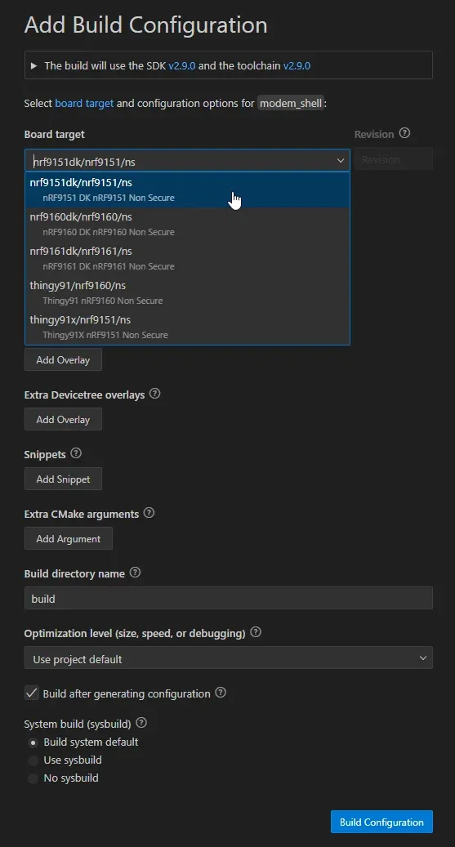Open help icon next to Revision
The image size is (455, 847).
[x=404, y=133]
